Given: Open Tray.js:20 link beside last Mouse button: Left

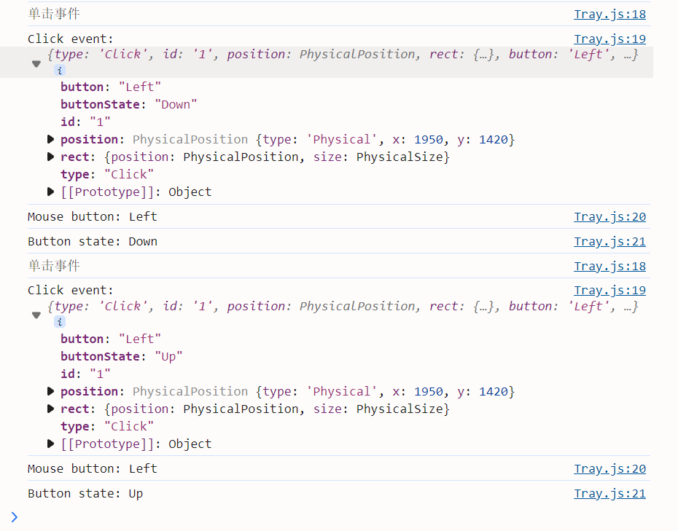Looking at the screenshot, I should point(609,469).
